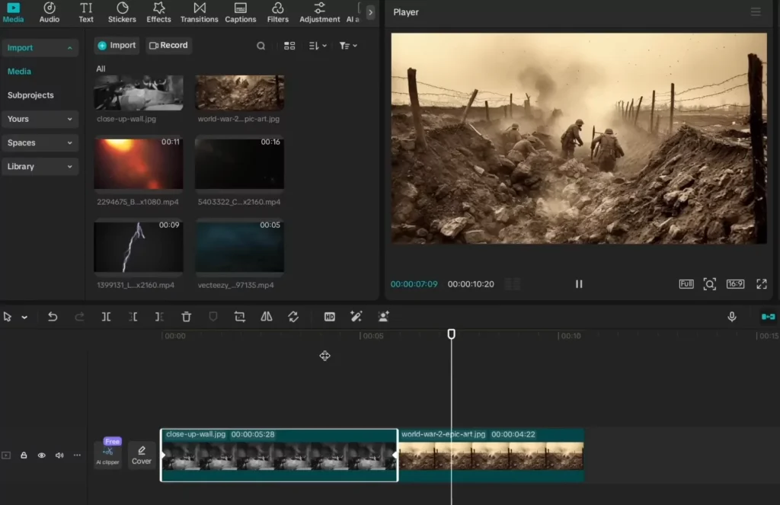Click the timeline playhead handle
The image size is (780, 505).
tap(451, 334)
